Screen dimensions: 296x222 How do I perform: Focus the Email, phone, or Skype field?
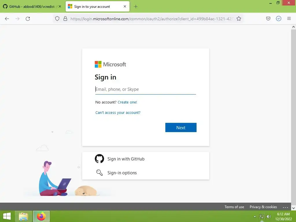(x=146, y=89)
